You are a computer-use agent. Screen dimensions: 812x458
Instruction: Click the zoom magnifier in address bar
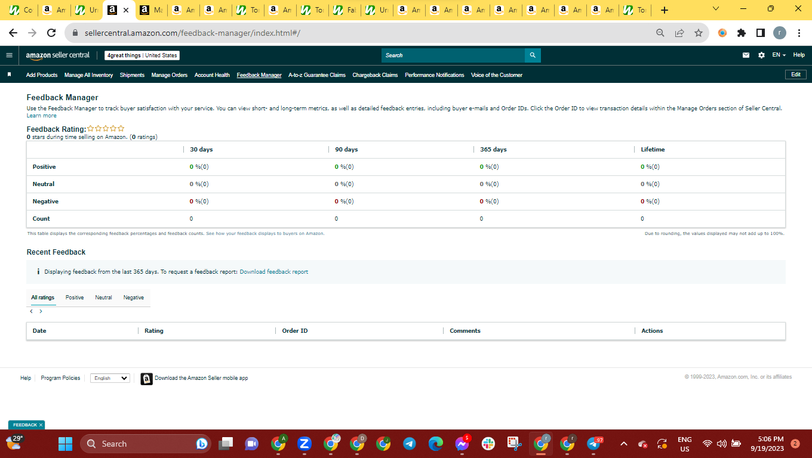tap(660, 33)
